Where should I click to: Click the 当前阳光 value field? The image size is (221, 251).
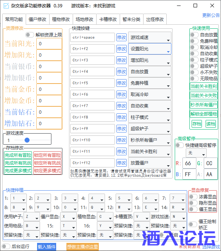point(49,44)
